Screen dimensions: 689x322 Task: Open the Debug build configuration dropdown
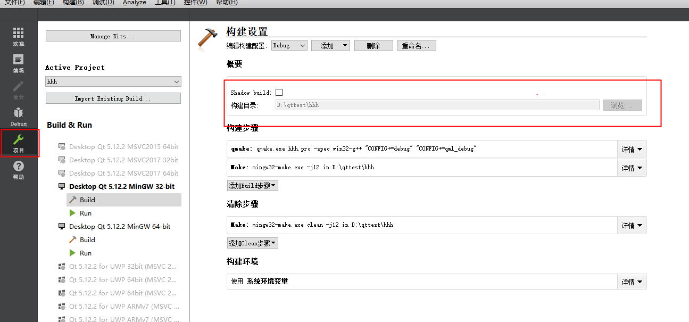[x=289, y=46]
